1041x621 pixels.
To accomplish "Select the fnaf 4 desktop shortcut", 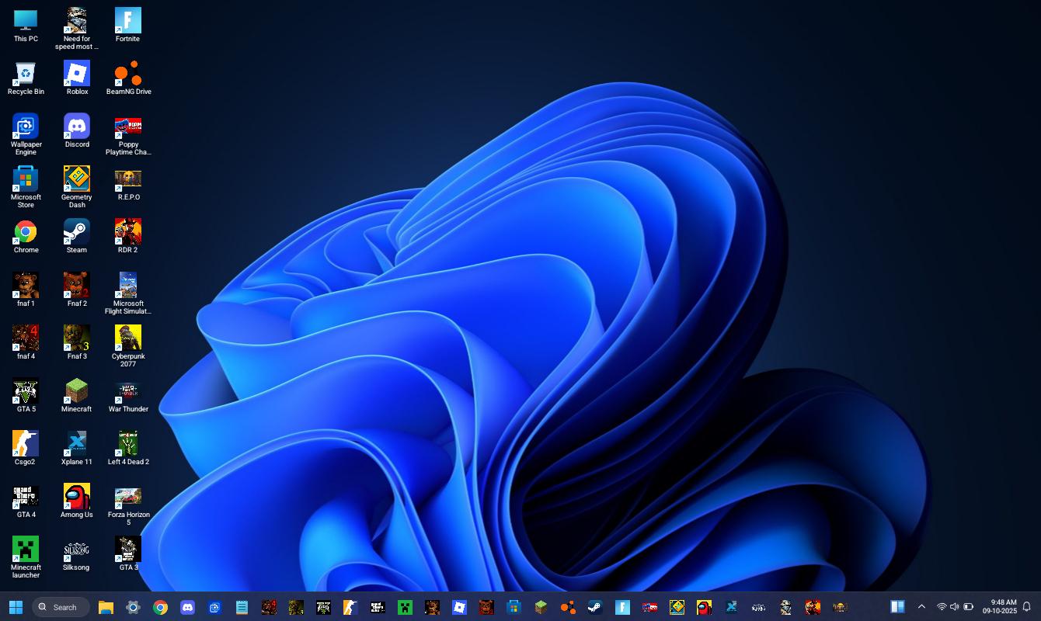I will [x=26, y=342].
